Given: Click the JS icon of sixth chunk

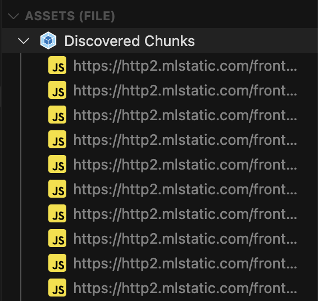Looking at the screenshot, I should 57,189.
